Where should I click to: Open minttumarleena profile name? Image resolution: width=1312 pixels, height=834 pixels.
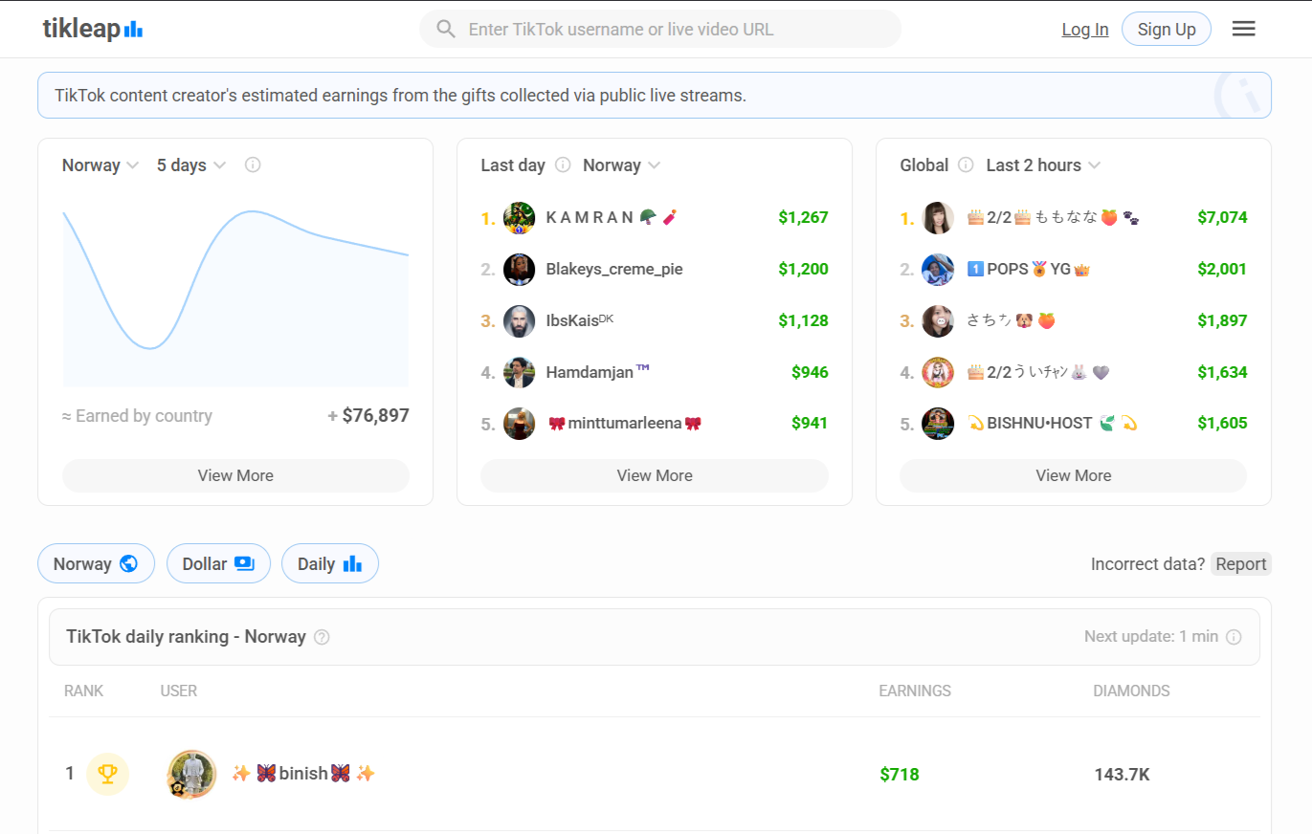tap(625, 423)
